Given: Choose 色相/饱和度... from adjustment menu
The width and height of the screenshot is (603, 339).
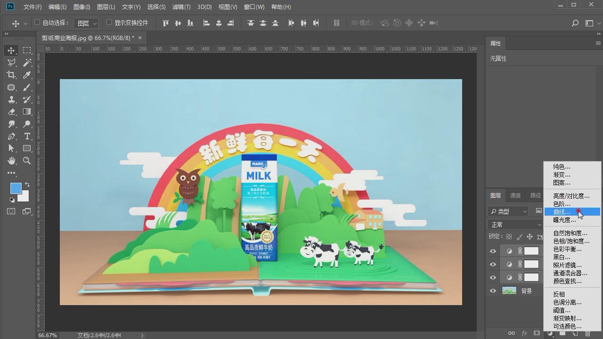Looking at the screenshot, I should pyautogui.click(x=571, y=241).
